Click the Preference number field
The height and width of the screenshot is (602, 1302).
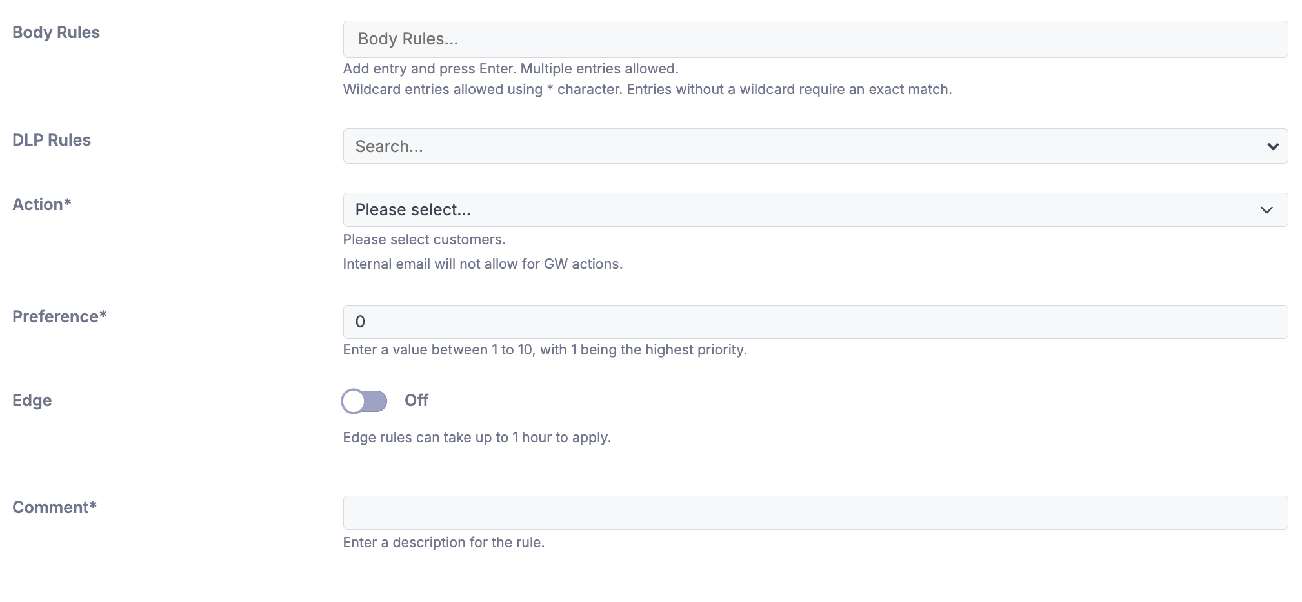[814, 322]
